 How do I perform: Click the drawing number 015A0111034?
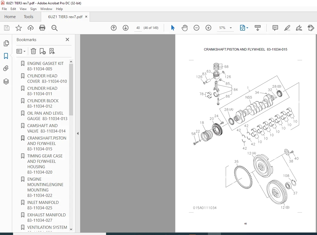pos(205,208)
